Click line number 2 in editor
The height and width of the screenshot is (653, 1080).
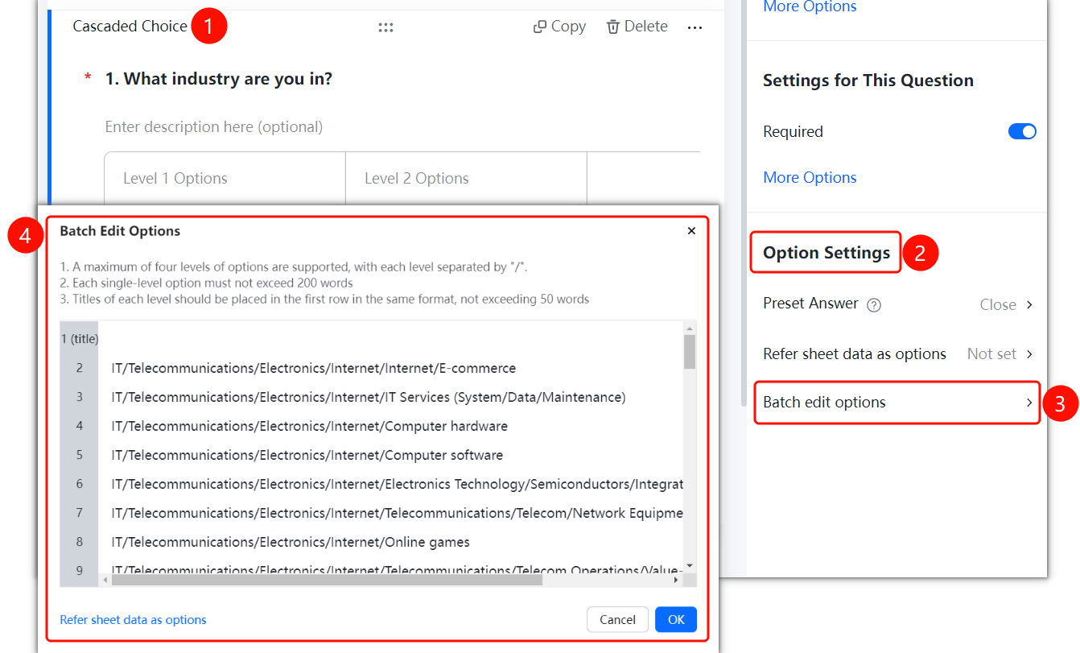coord(80,368)
